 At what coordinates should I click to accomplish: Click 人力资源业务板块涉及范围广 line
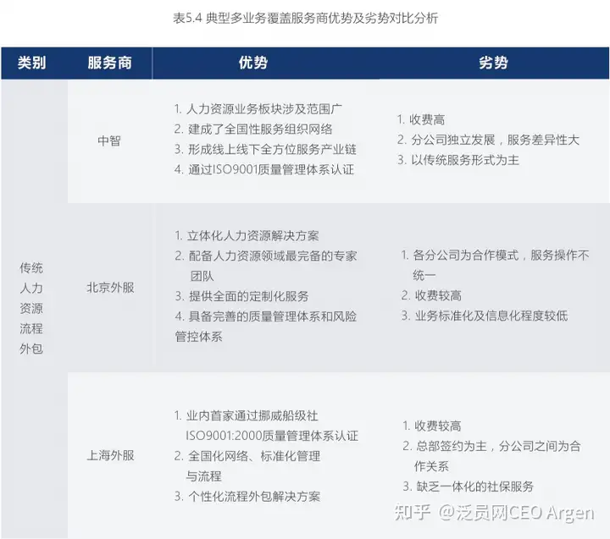[258, 109]
